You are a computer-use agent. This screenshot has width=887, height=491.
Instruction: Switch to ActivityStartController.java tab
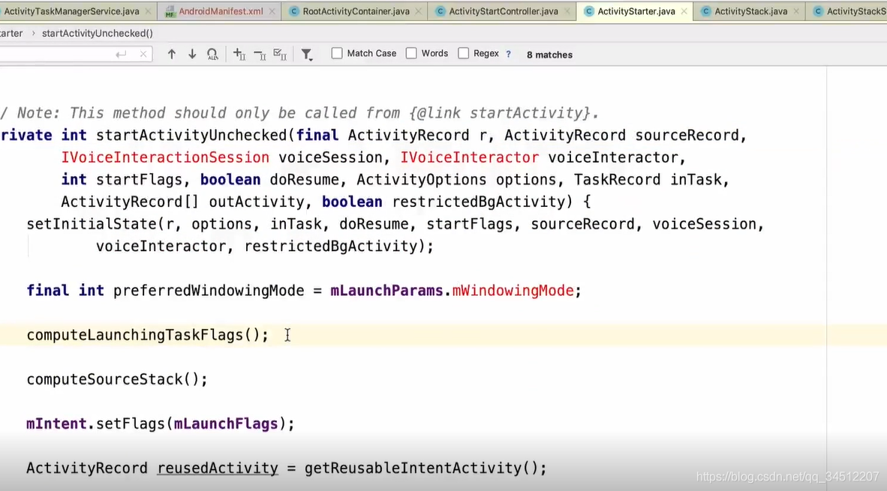click(x=504, y=11)
